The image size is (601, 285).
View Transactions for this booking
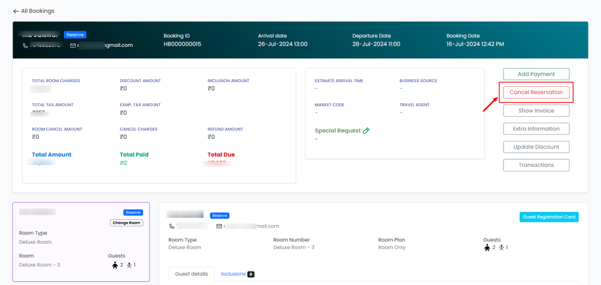[x=536, y=165]
